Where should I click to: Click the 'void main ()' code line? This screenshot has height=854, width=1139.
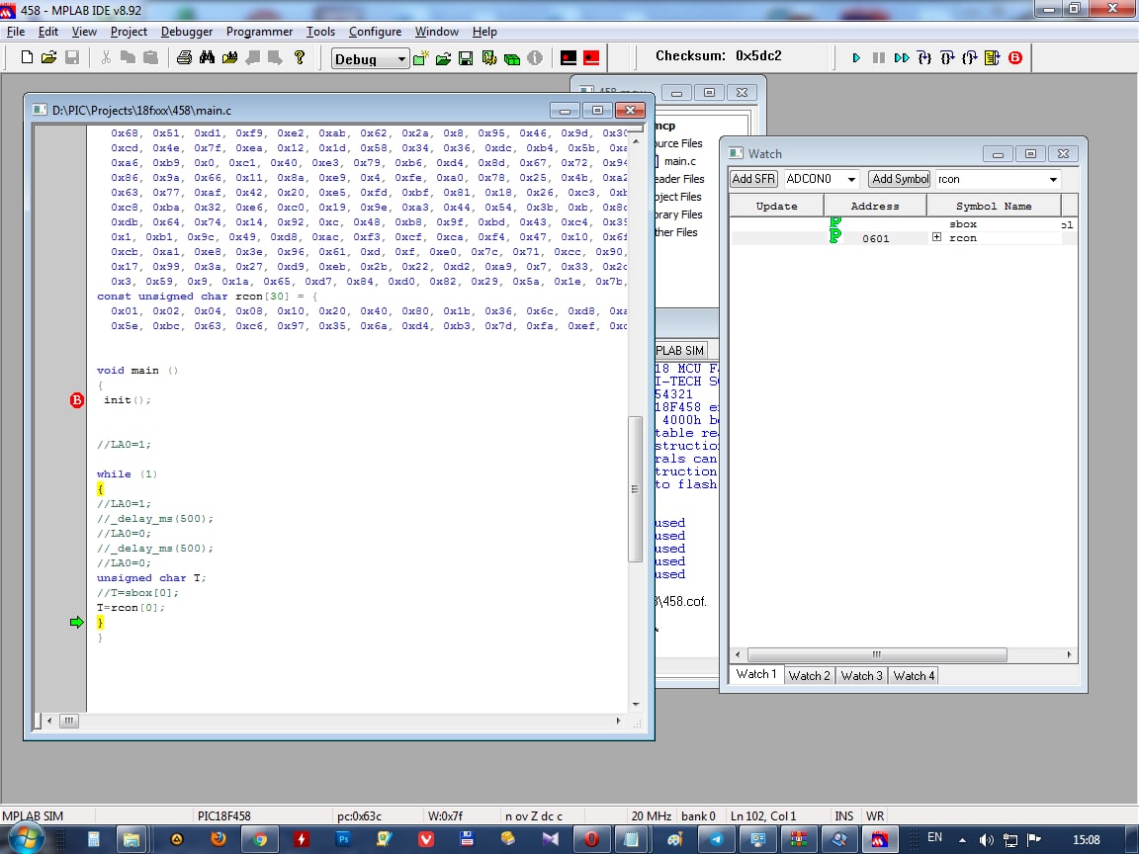coord(137,371)
